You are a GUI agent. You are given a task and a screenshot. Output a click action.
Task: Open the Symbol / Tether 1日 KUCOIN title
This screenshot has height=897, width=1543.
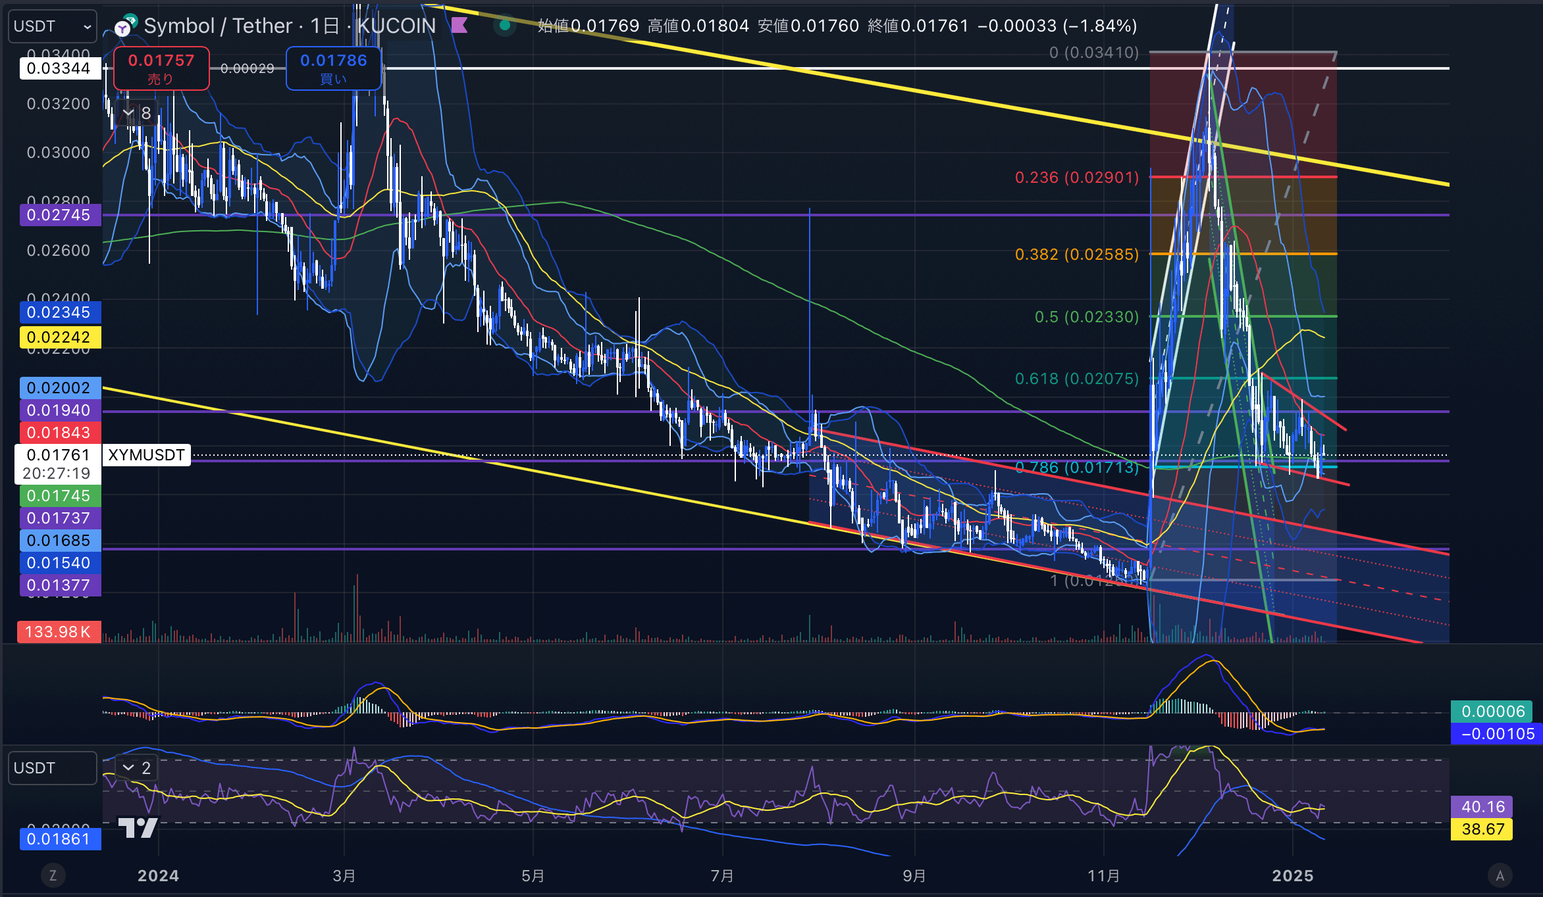290,26
